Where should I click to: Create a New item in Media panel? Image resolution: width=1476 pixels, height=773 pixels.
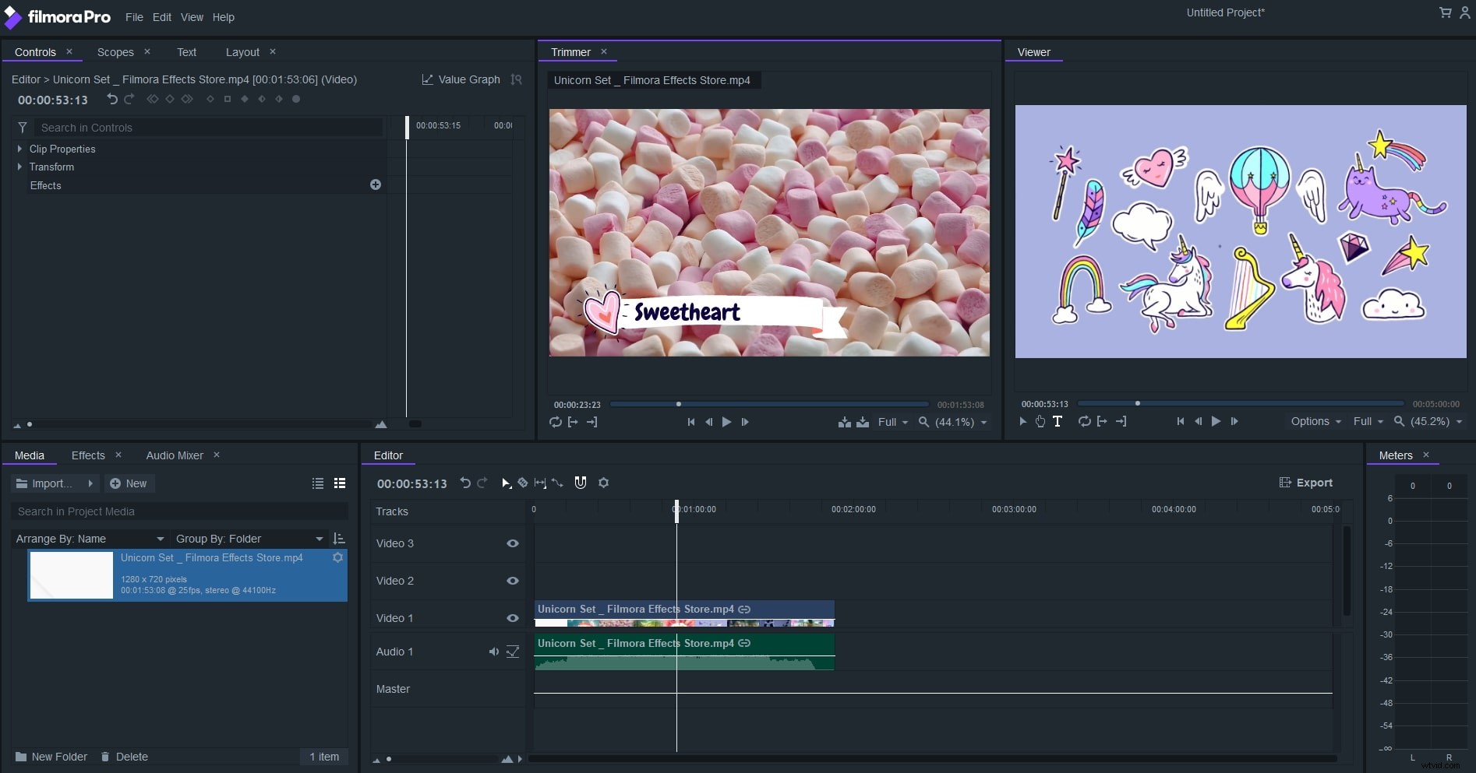click(x=129, y=483)
